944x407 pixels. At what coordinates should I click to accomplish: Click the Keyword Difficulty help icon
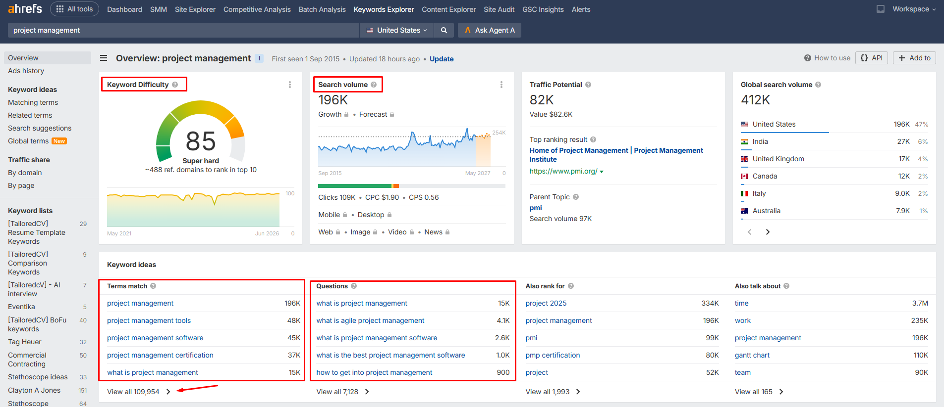click(x=175, y=85)
